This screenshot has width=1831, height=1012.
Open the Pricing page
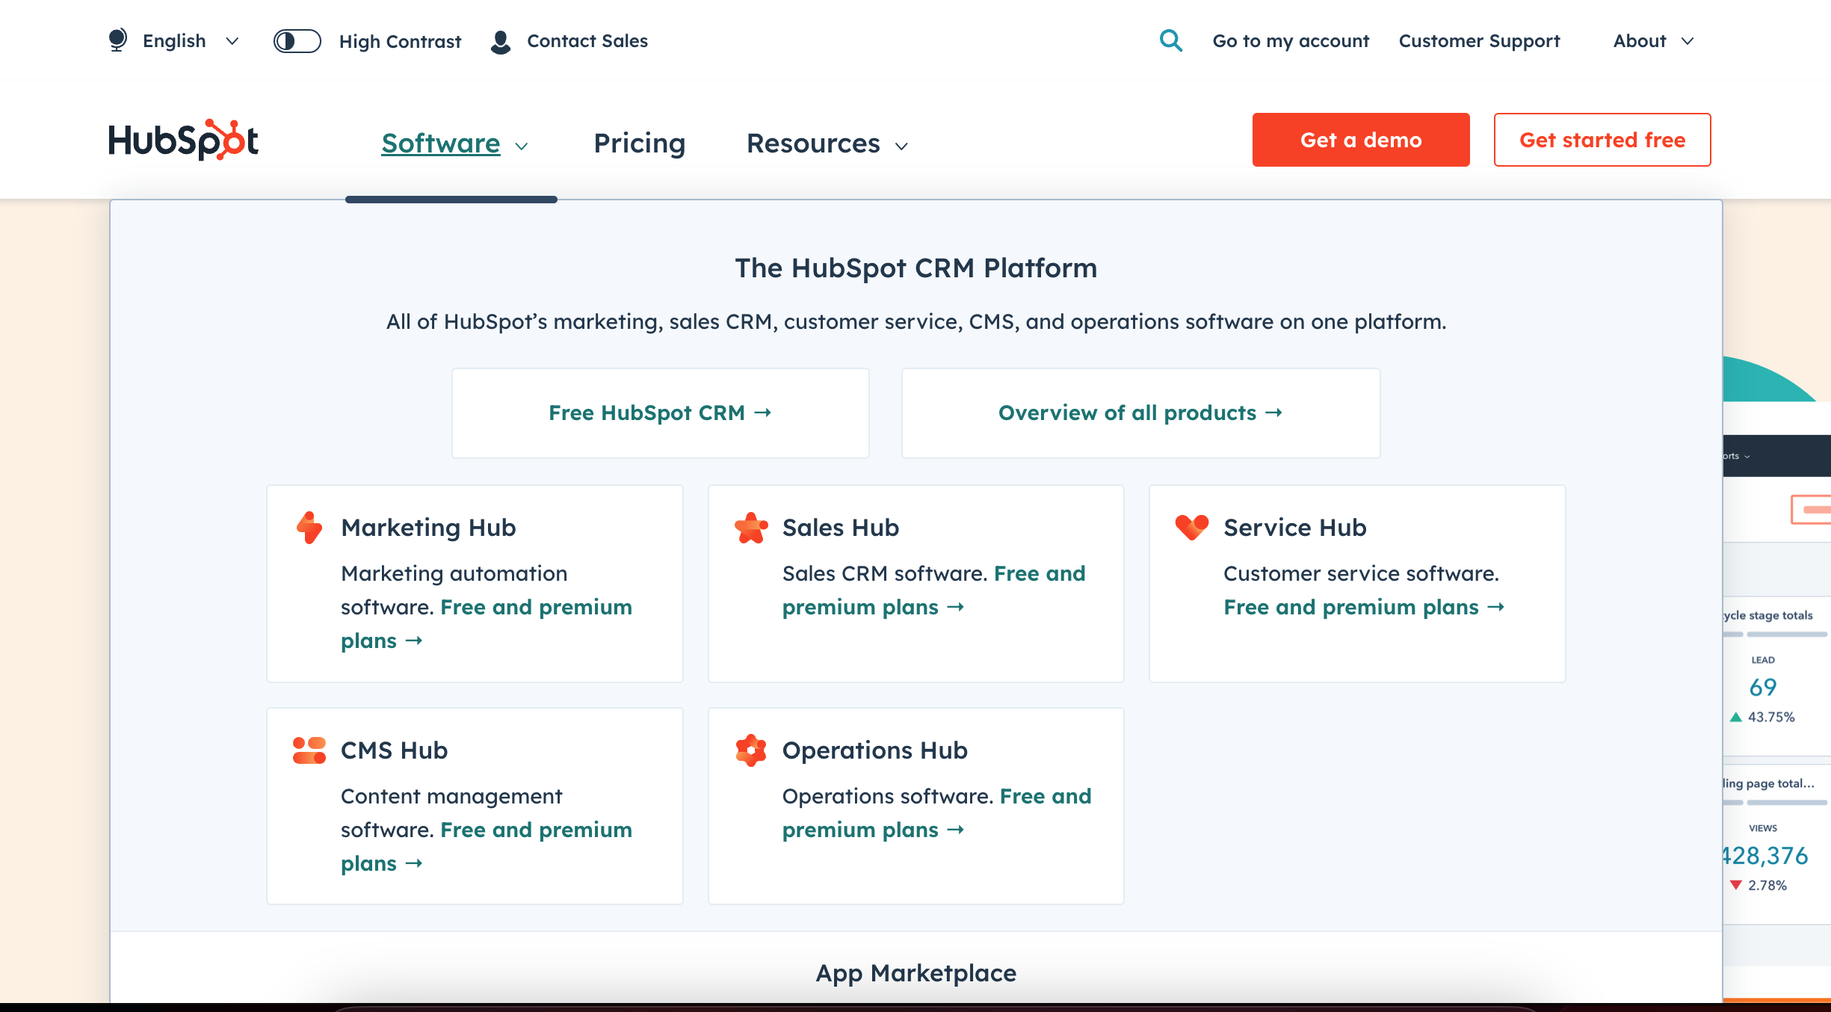[639, 144]
